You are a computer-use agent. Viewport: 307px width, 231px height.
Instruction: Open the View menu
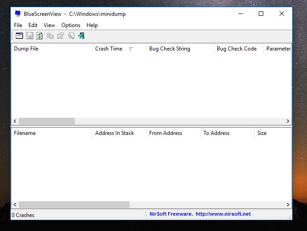coord(49,25)
